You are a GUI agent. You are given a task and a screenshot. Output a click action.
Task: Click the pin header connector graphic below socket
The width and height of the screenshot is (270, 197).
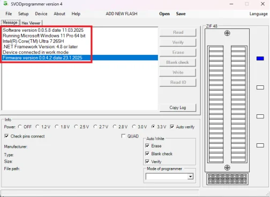pos(227,179)
